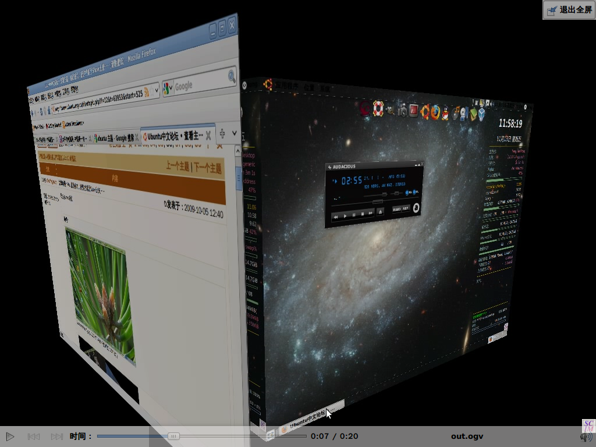This screenshot has height=447, width=596.
Task: Open the 应用程序 menu beside Ubuntu logo
Action: (287, 86)
